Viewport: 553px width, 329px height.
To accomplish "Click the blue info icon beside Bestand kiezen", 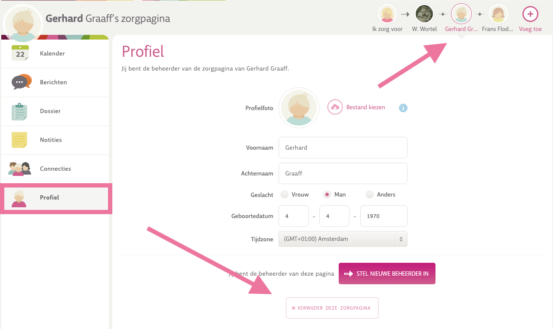I will tap(403, 108).
